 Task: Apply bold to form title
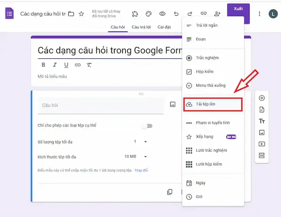coord(43,65)
